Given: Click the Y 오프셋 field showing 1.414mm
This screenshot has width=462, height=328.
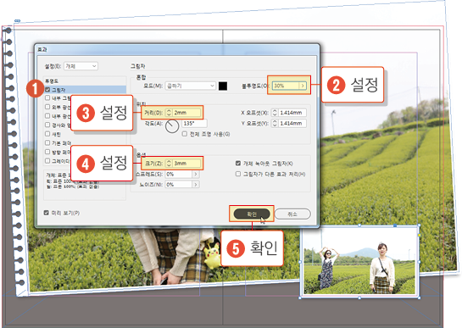Looking at the screenshot, I should click(292, 123).
